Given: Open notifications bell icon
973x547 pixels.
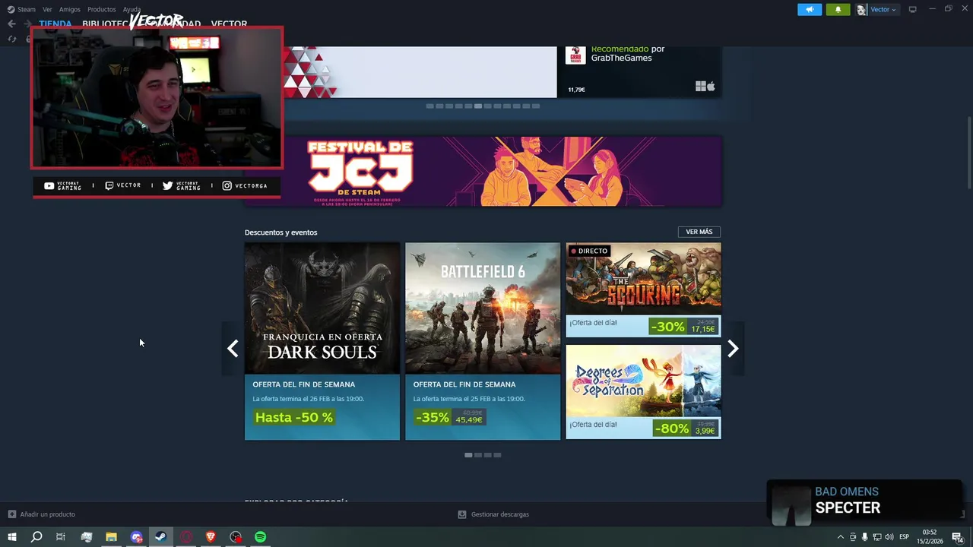Looking at the screenshot, I should [838, 9].
